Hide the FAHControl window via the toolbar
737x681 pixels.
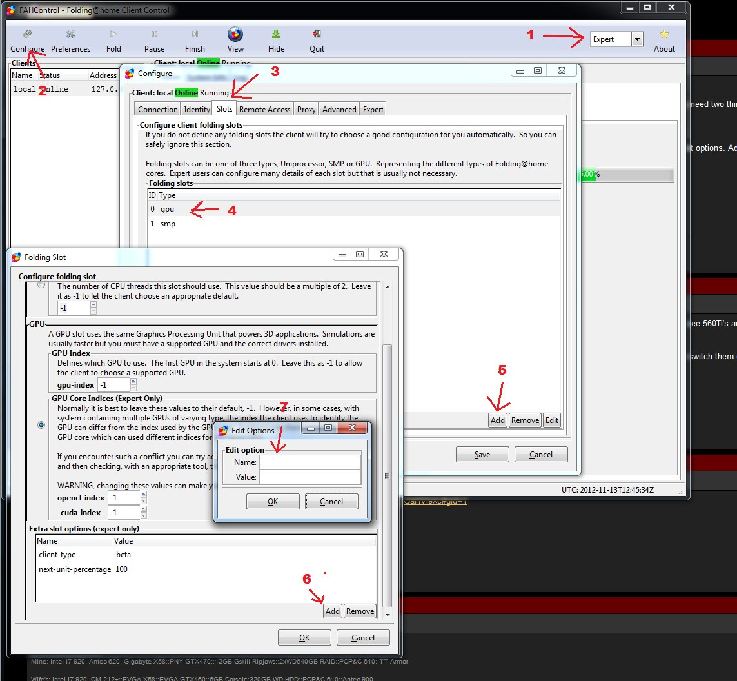[276, 41]
